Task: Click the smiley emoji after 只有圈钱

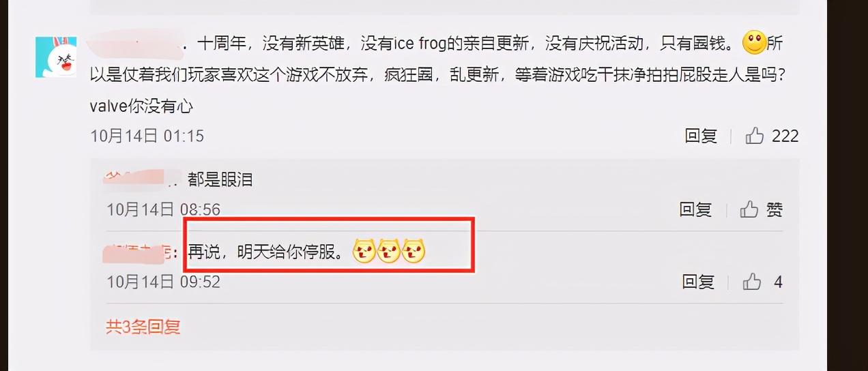Action: 754,44
